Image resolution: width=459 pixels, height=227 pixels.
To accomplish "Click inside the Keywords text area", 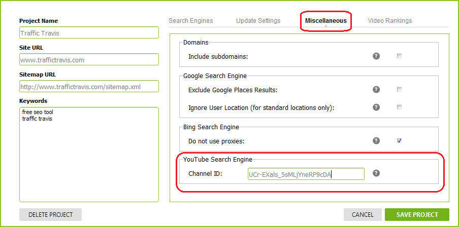I will [x=89, y=155].
